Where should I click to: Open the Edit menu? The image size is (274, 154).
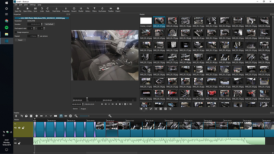(21, 5)
